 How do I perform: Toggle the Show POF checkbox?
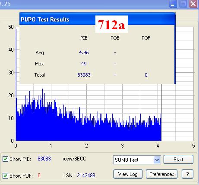click(x=5, y=176)
